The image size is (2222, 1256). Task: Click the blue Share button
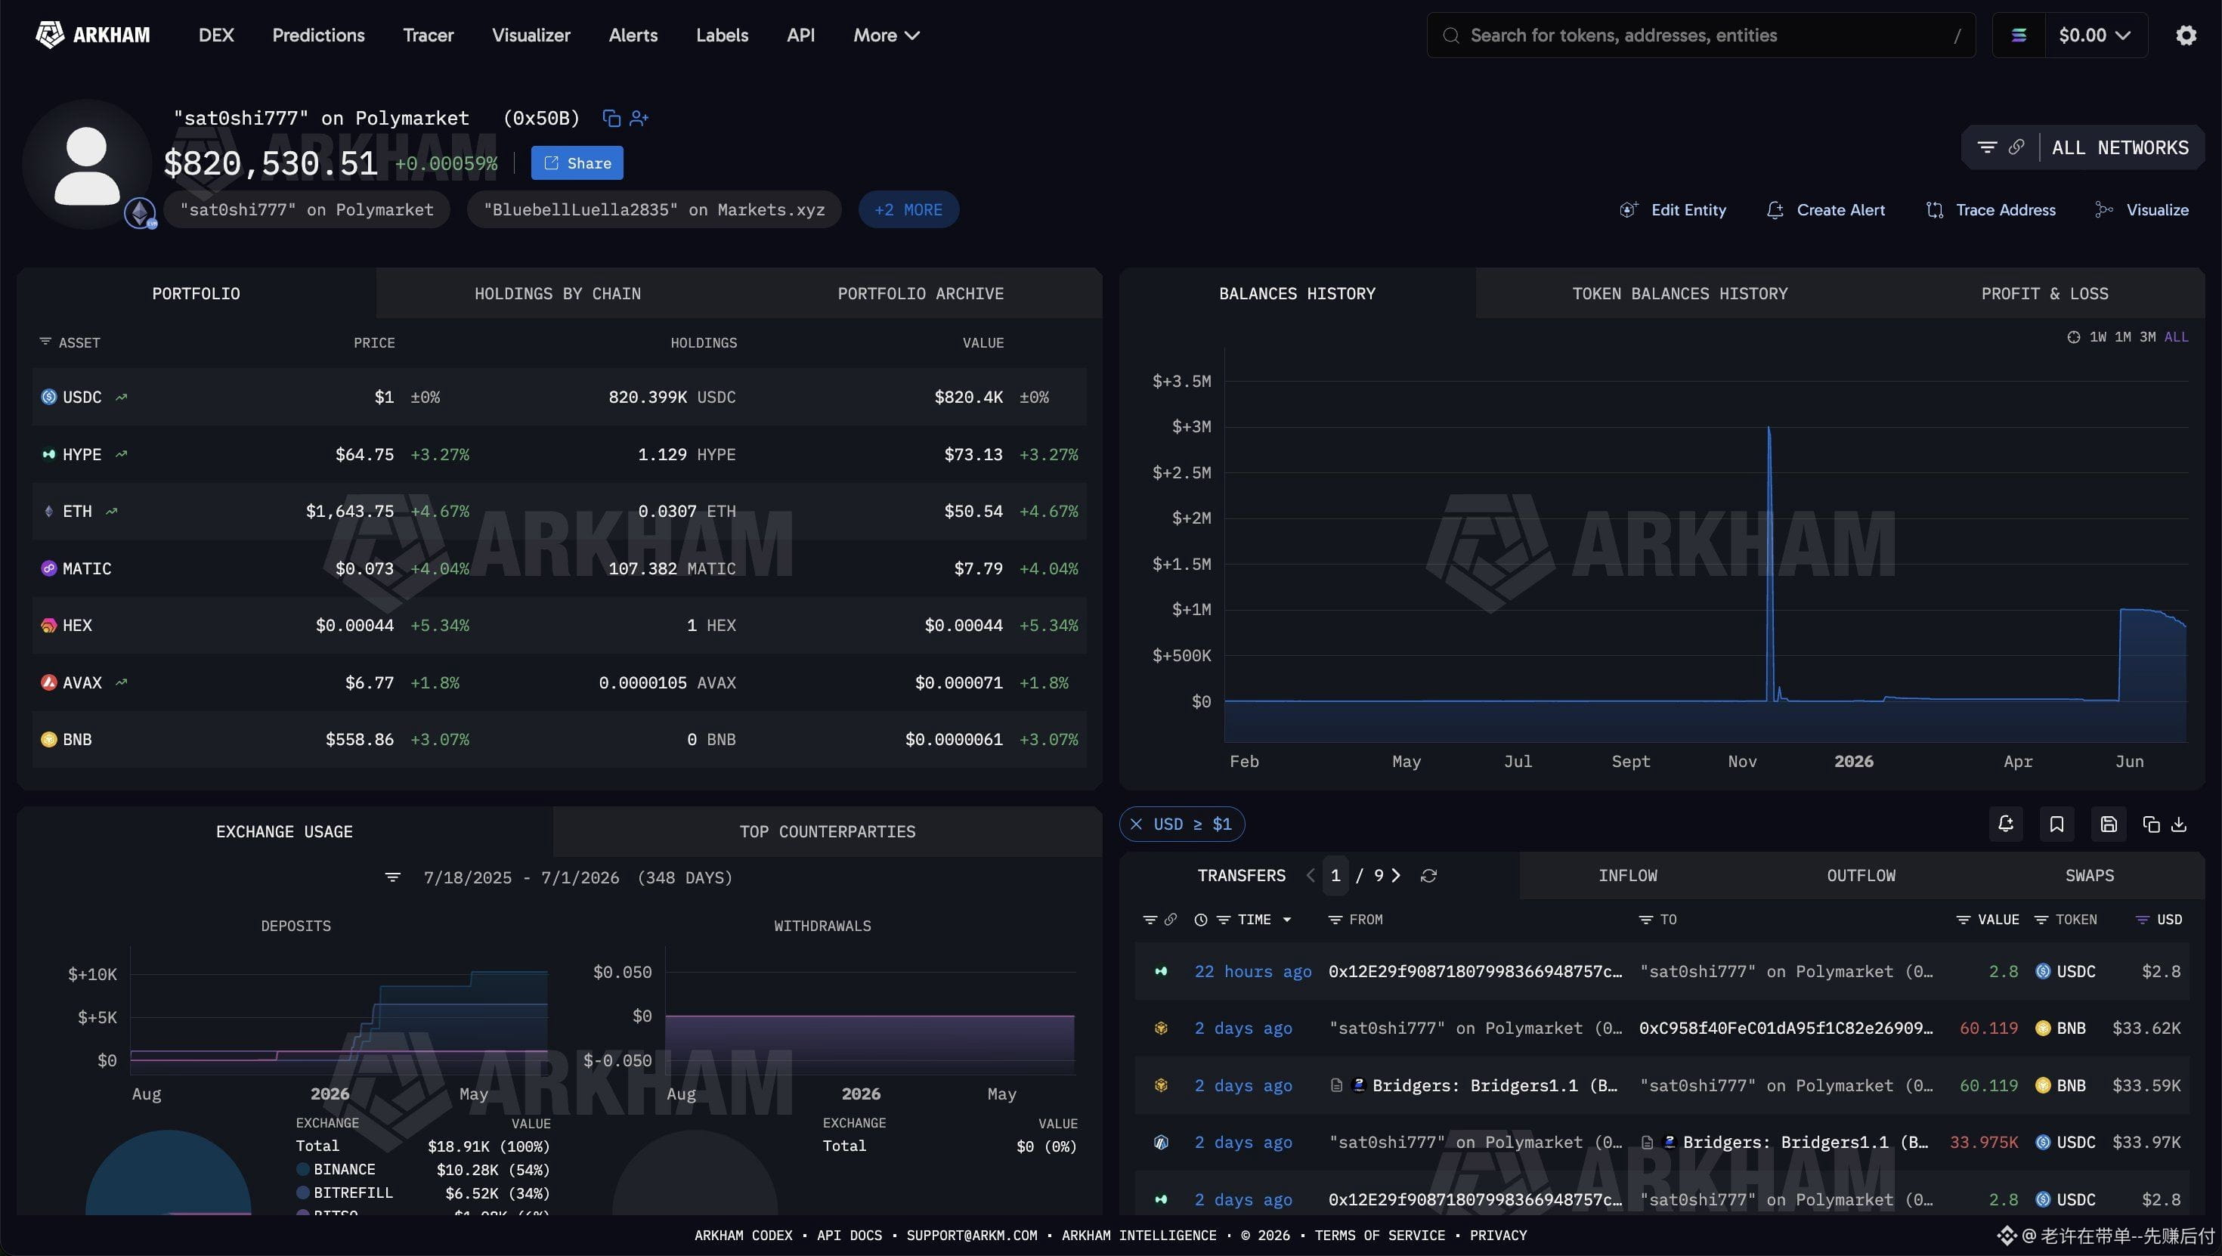coord(577,163)
